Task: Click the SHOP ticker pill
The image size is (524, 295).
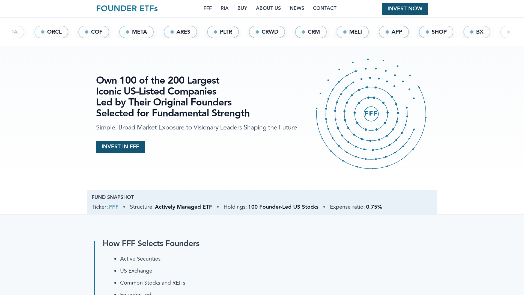Action: [436, 32]
